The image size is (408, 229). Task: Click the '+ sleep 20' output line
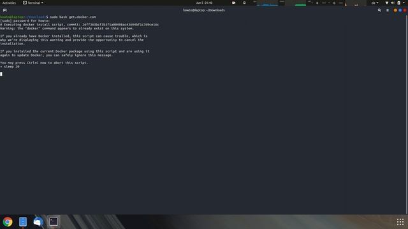(x=10, y=67)
